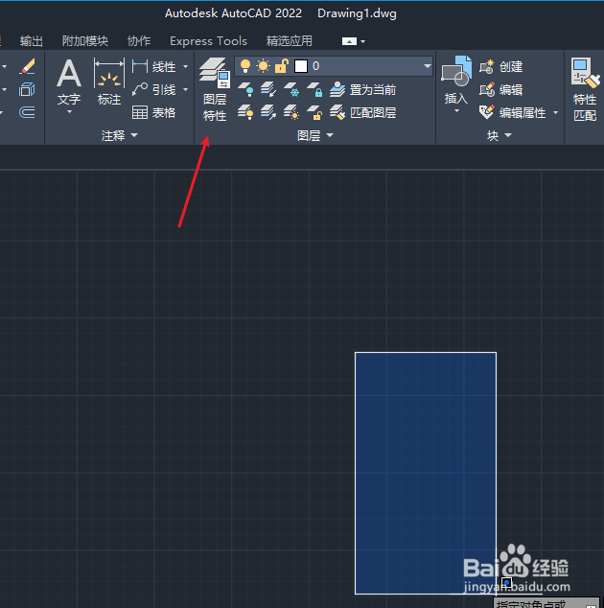Click the 线性 linear dimension icon
Screen dimensions: 604x608
(140, 66)
